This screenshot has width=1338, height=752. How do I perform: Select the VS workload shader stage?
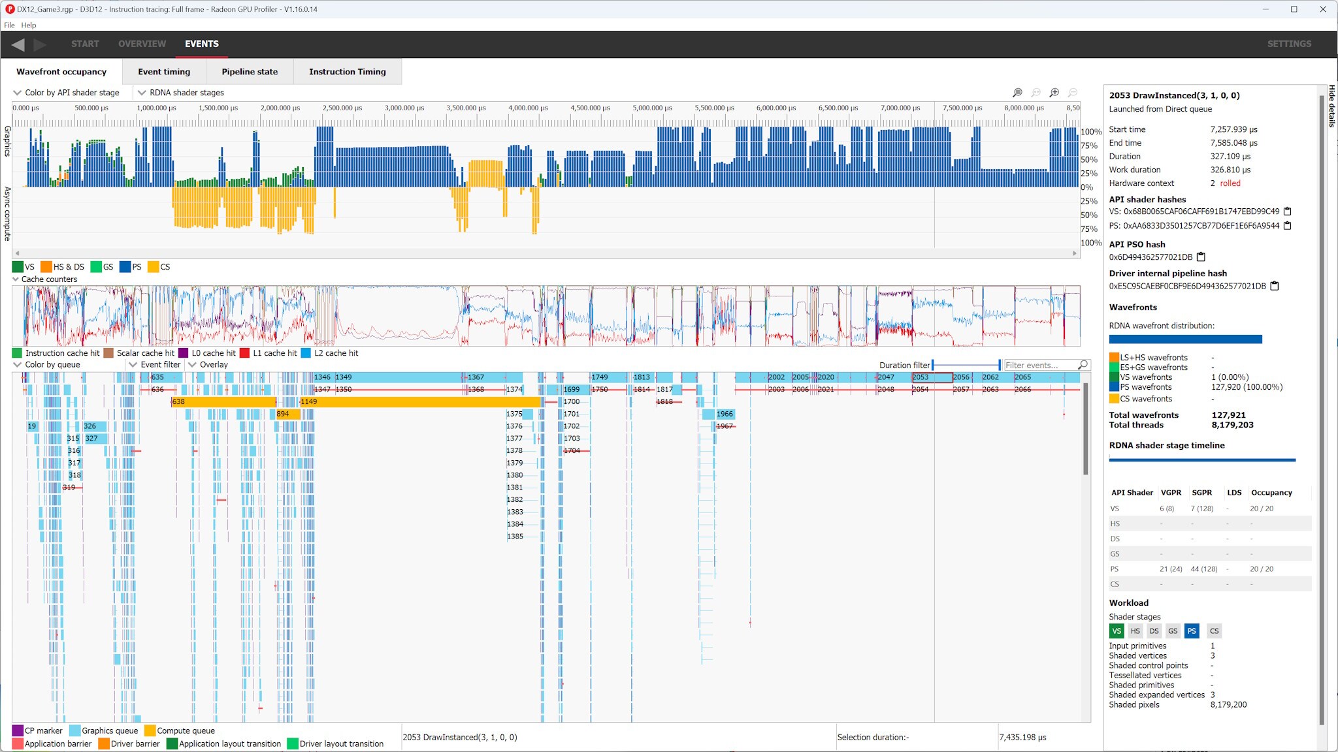1117,631
